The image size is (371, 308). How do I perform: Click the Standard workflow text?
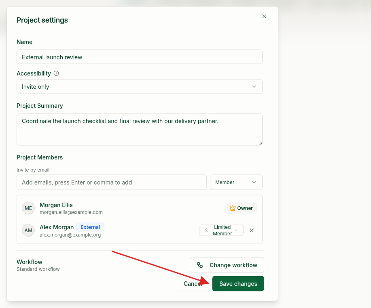(x=38, y=269)
